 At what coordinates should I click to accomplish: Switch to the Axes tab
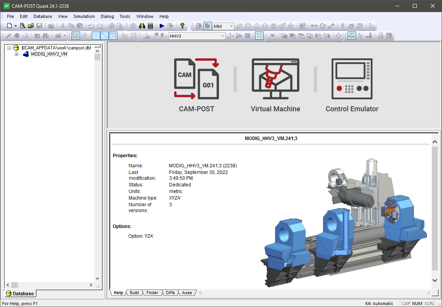point(187,293)
